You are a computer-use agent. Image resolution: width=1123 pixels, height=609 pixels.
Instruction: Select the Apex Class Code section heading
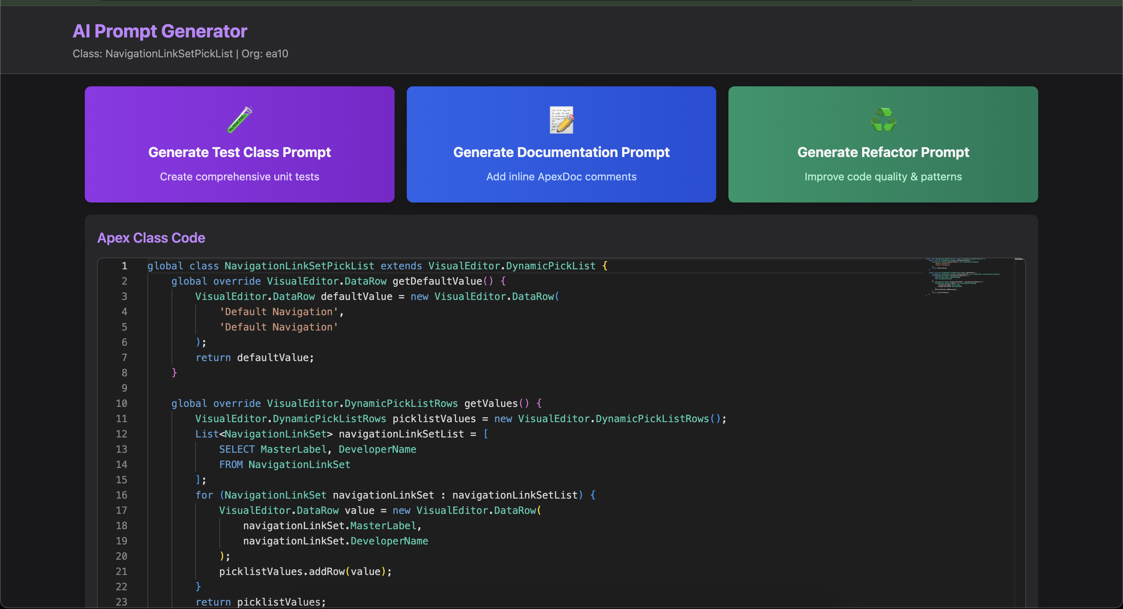click(x=151, y=238)
